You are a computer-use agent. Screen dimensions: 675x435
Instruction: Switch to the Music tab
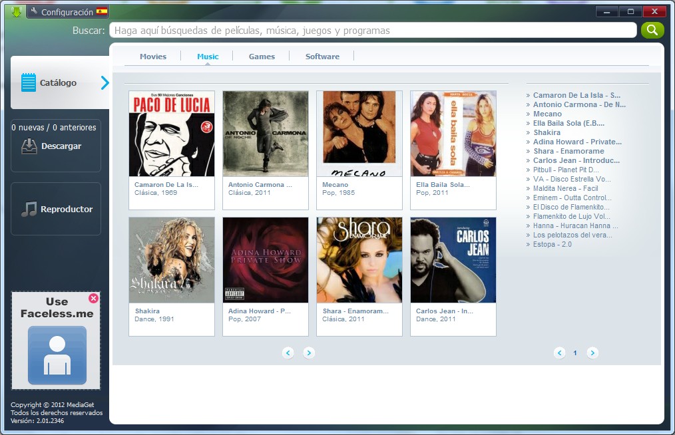[x=208, y=57]
